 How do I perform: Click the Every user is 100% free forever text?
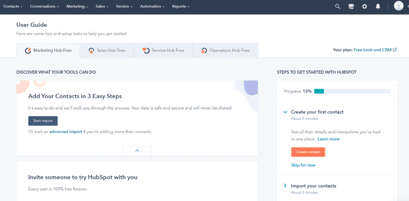point(58,189)
